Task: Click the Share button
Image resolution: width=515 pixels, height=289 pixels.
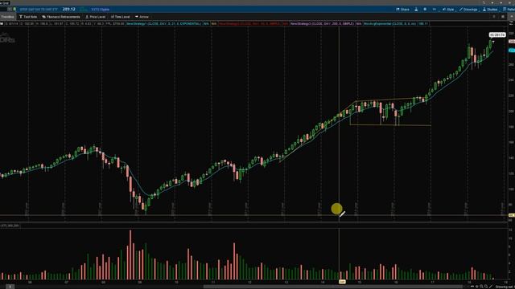Action: [x=402, y=9]
